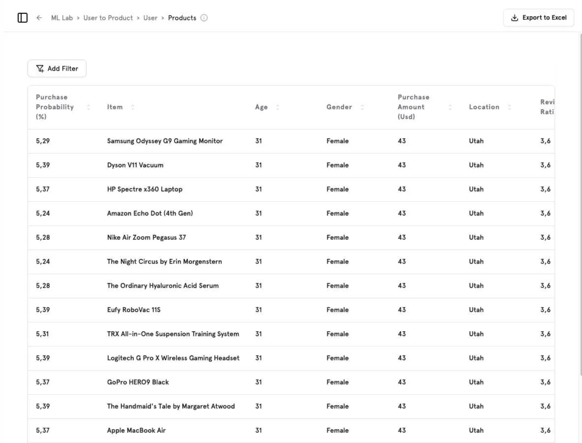
Task: Select The Ordinary Hyaluronic Acid Serum
Action: point(163,286)
